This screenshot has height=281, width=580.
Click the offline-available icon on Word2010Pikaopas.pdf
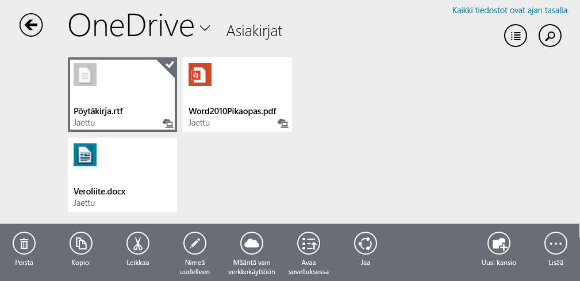pyautogui.click(x=283, y=123)
